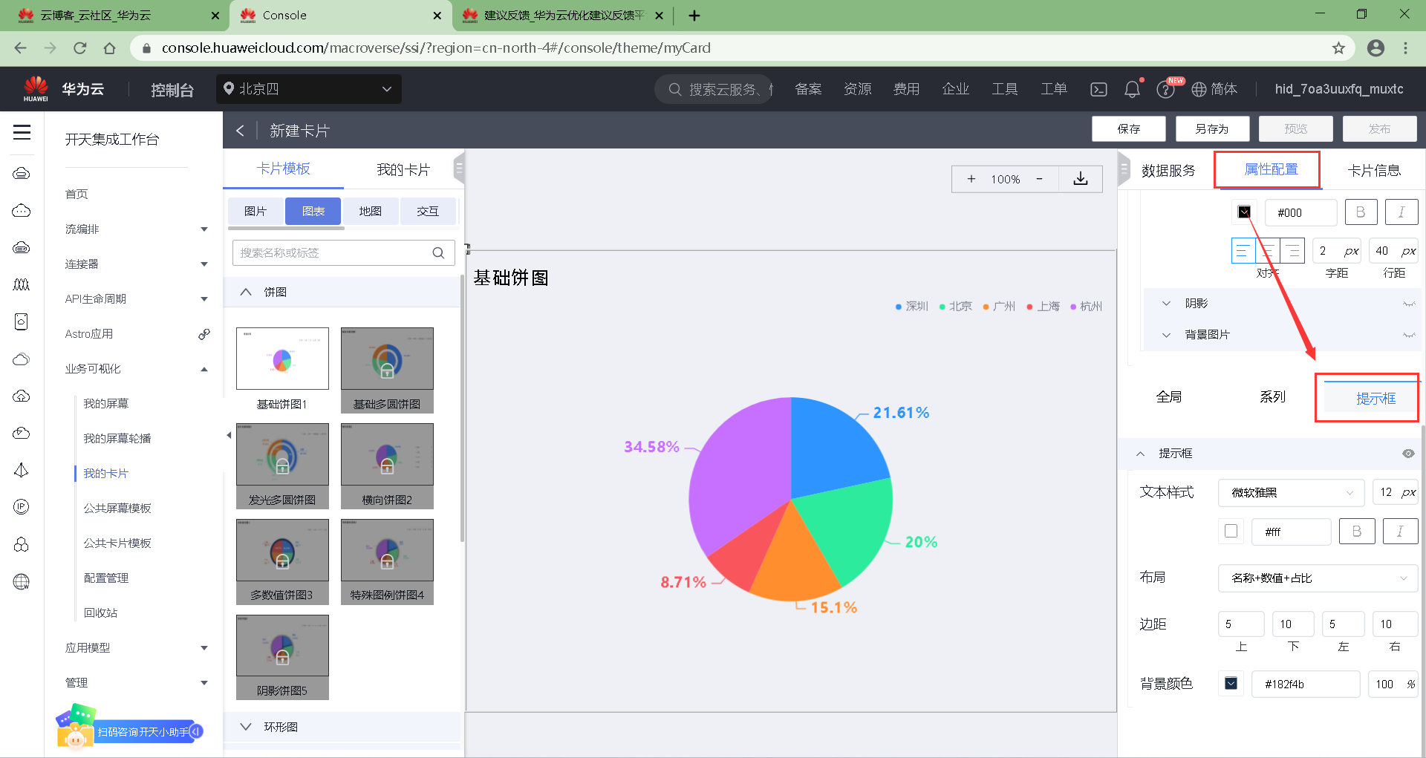The width and height of the screenshot is (1426, 758).
Task: Open the tooltip text color swatch #fff
Action: click(1231, 532)
